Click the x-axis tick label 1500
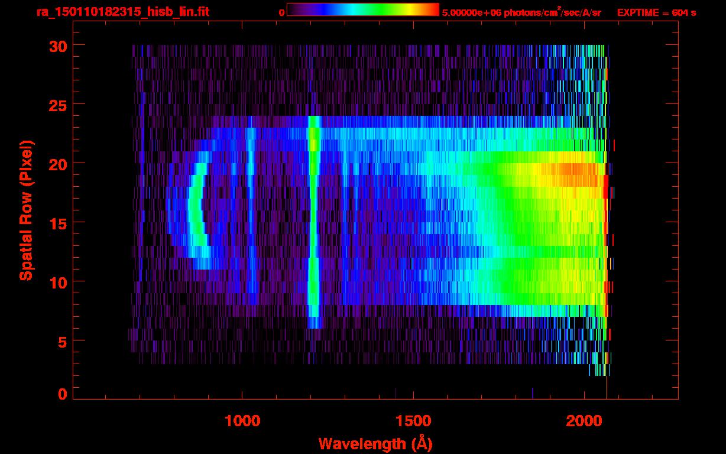 tap(413, 420)
